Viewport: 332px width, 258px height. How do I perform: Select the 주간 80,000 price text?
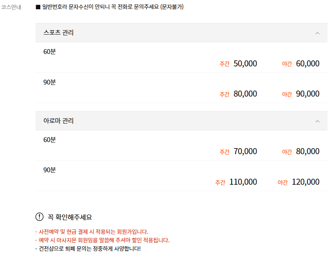[238, 93]
